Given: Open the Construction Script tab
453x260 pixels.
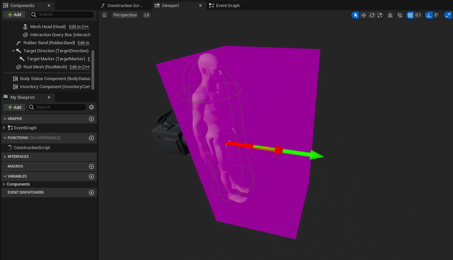Looking at the screenshot, I should point(125,6).
